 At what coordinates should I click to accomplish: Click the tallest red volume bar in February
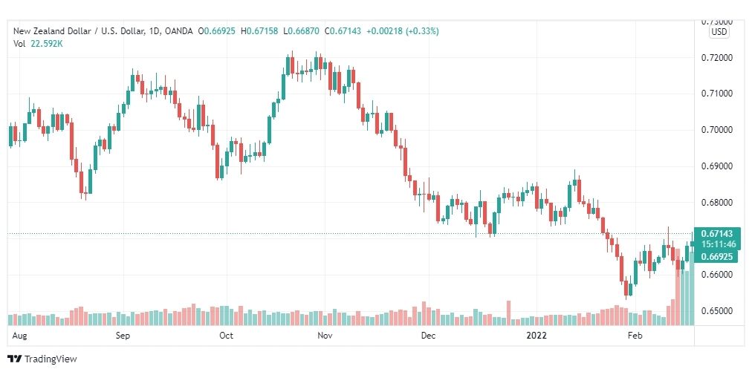[x=678, y=287]
